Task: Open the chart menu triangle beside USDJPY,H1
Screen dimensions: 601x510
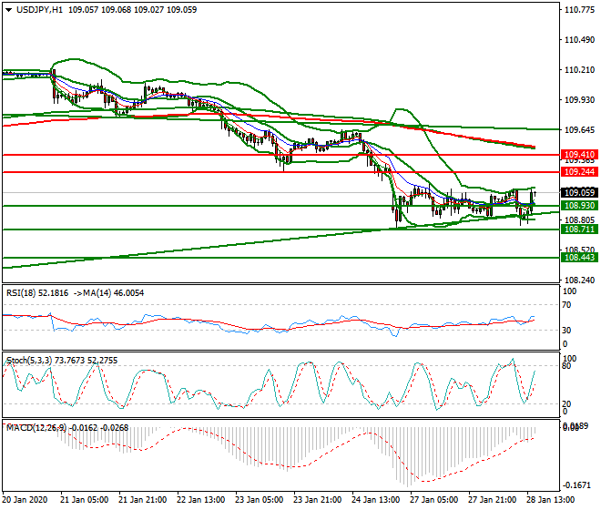Action: coord(8,10)
